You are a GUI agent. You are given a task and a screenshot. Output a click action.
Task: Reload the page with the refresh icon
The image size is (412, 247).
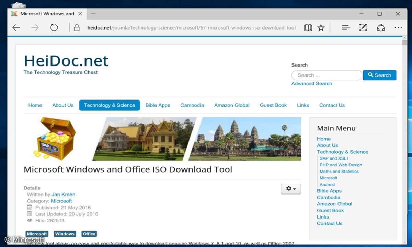pyautogui.click(x=54, y=28)
